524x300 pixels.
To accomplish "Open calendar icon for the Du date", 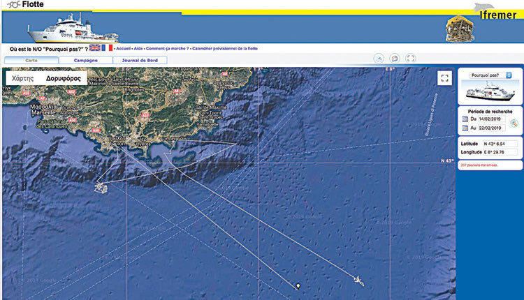I will tap(465, 119).
